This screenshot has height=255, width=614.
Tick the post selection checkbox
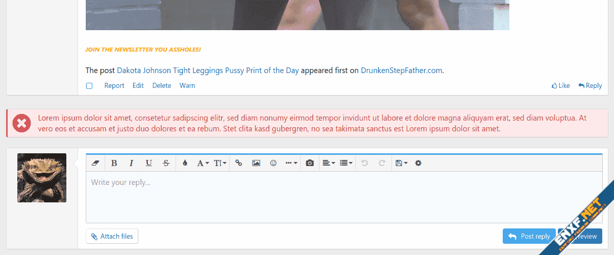click(89, 86)
